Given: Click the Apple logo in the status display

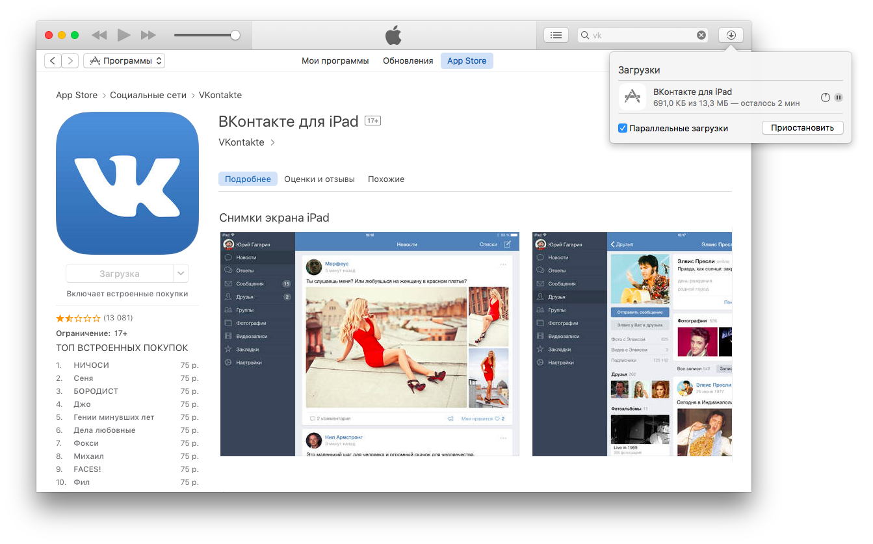Looking at the screenshot, I should pyautogui.click(x=393, y=34).
